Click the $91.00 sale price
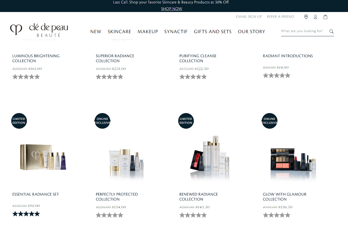The width and height of the screenshot is (348, 230). pos(34,206)
